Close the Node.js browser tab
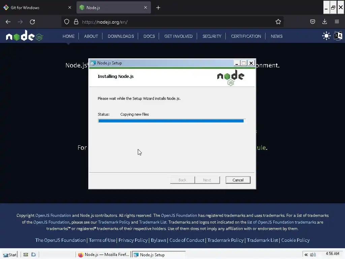The image size is (345, 259). 146,7
